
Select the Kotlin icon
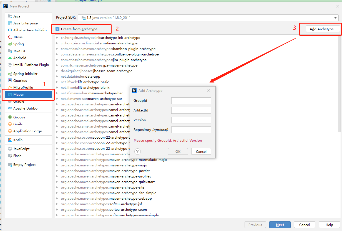pyautogui.click(x=10, y=140)
